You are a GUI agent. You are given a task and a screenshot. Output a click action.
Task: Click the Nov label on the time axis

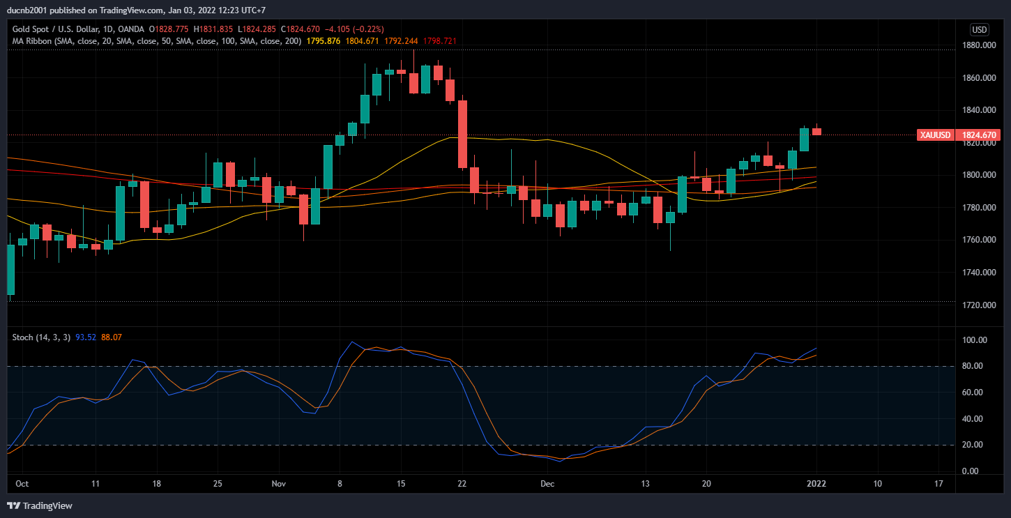[279, 484]
